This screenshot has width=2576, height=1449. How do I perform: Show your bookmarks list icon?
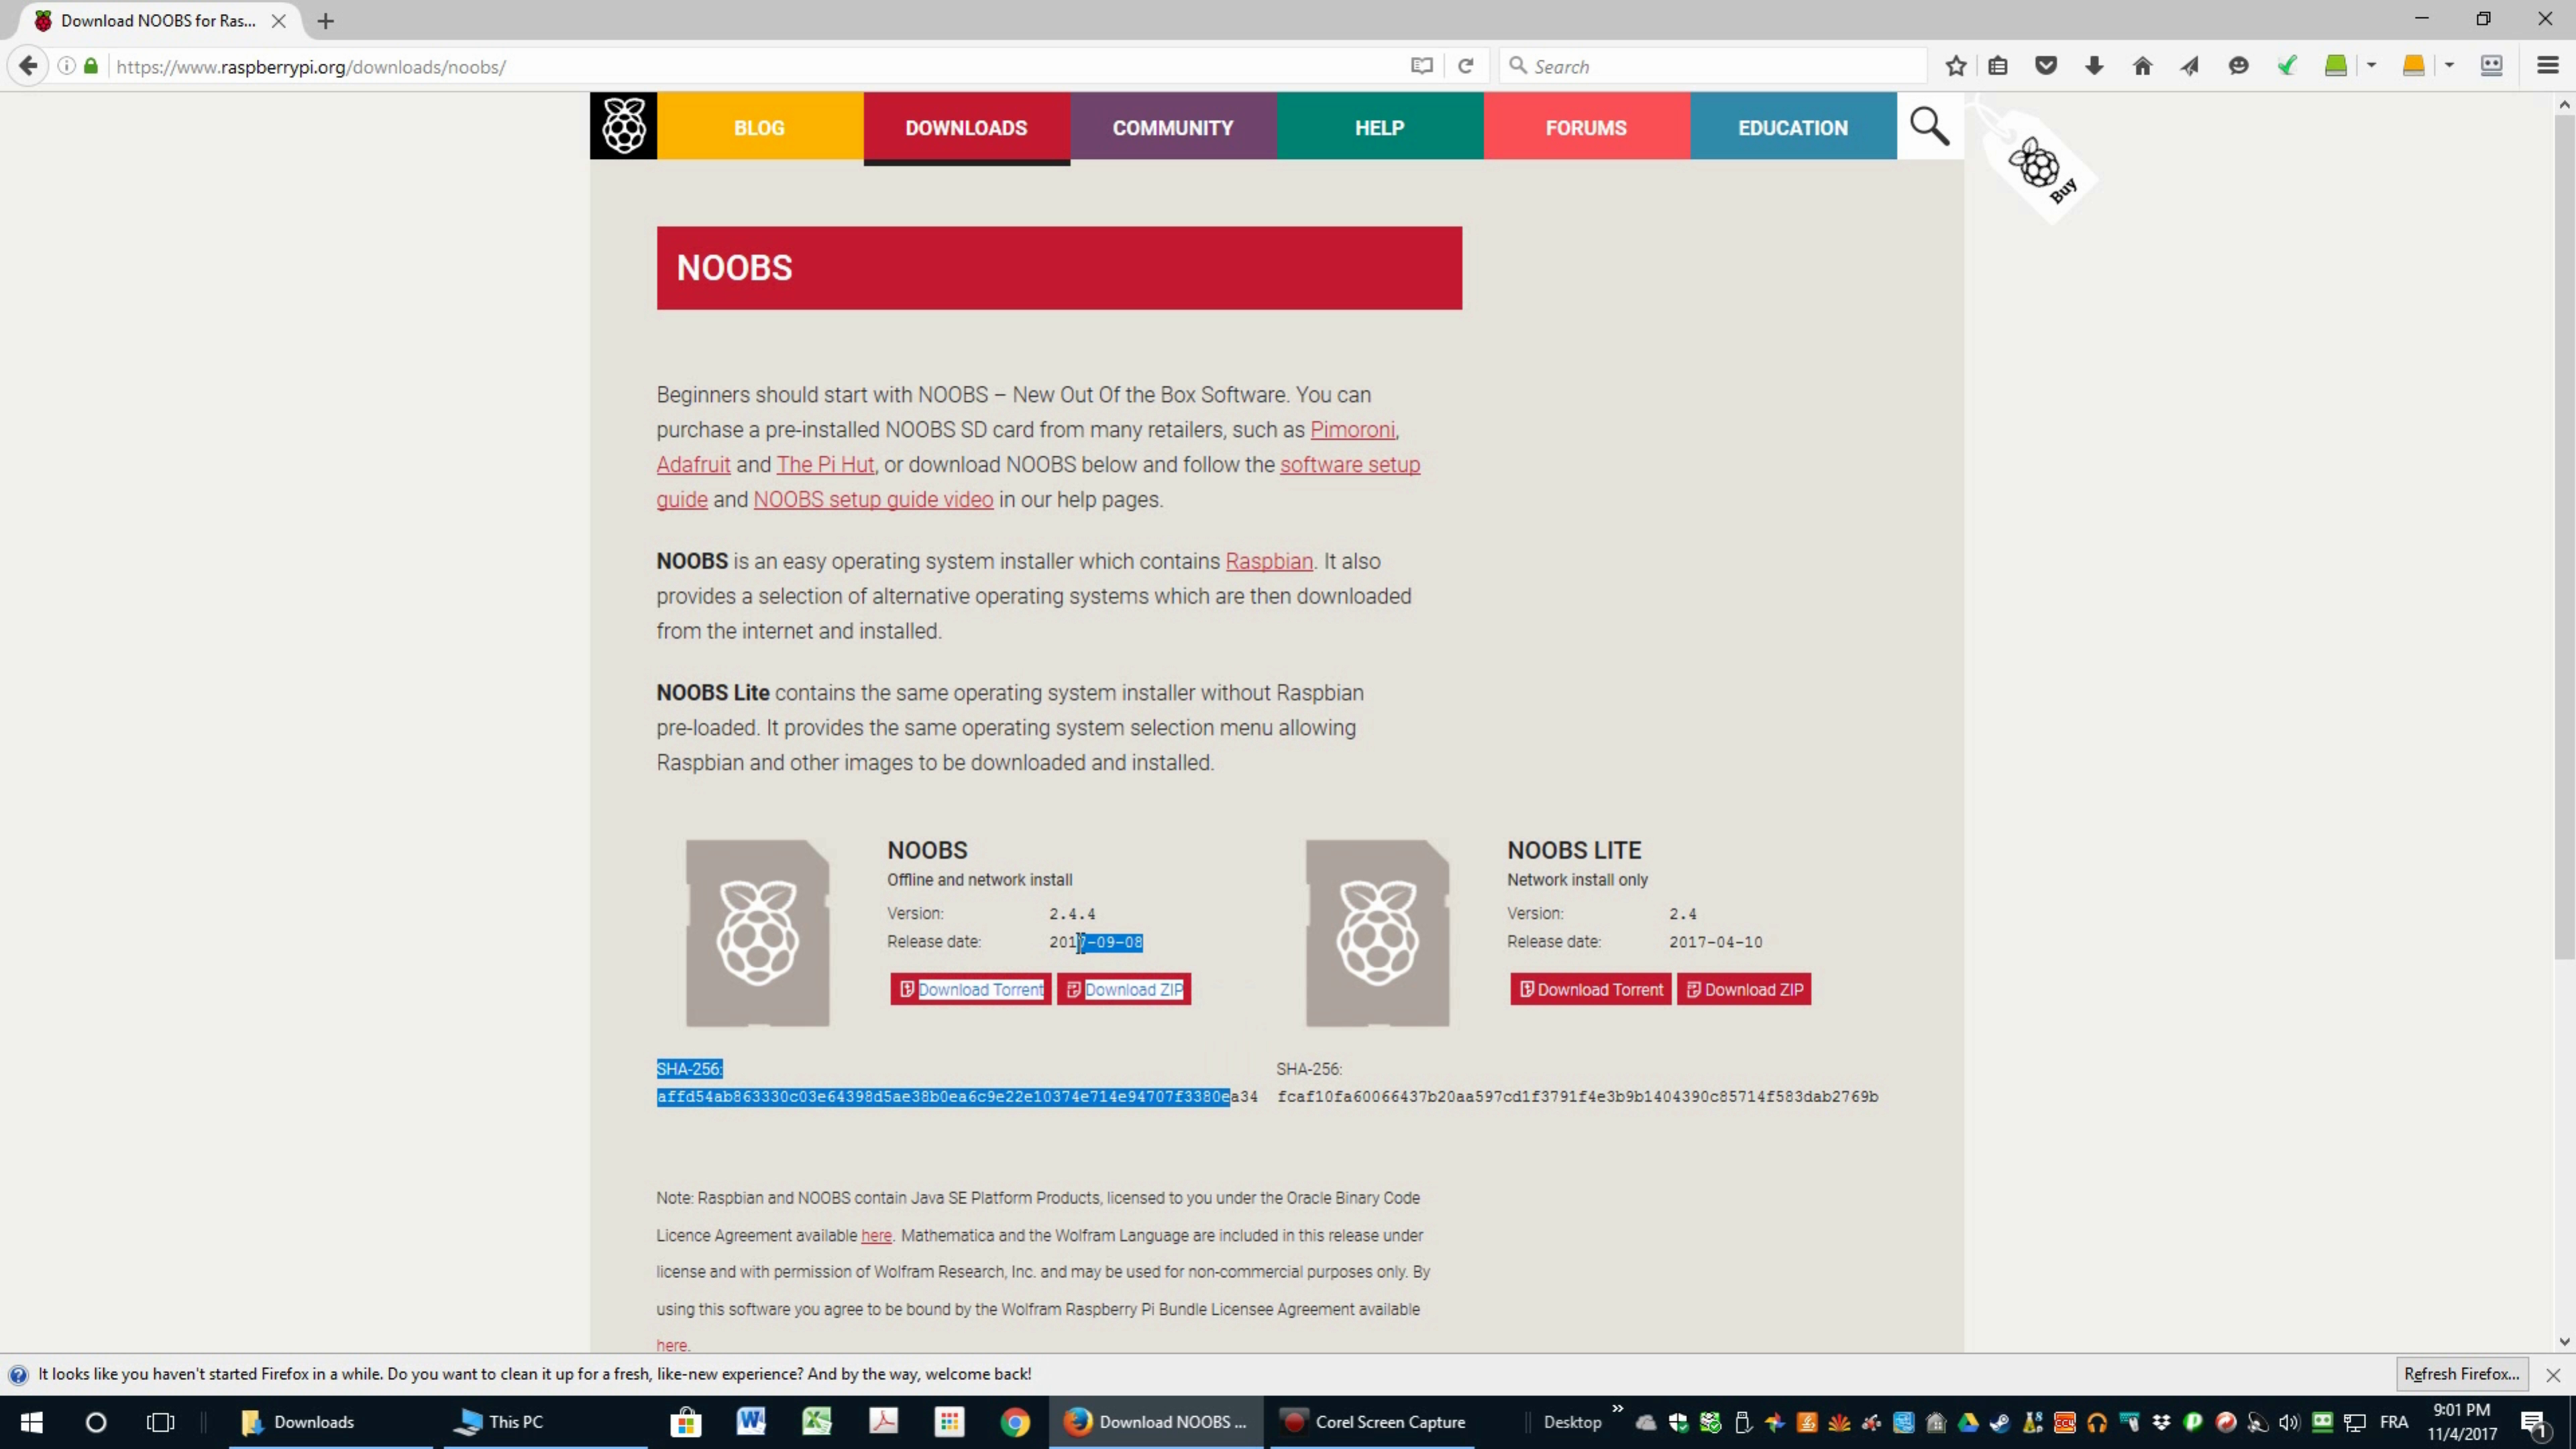tap(1998, 66)
